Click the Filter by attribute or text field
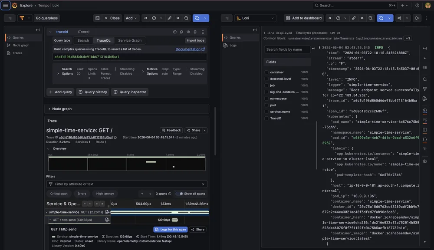Image resolution: width=434 pixels, height=250 pixels. point(126,184)
